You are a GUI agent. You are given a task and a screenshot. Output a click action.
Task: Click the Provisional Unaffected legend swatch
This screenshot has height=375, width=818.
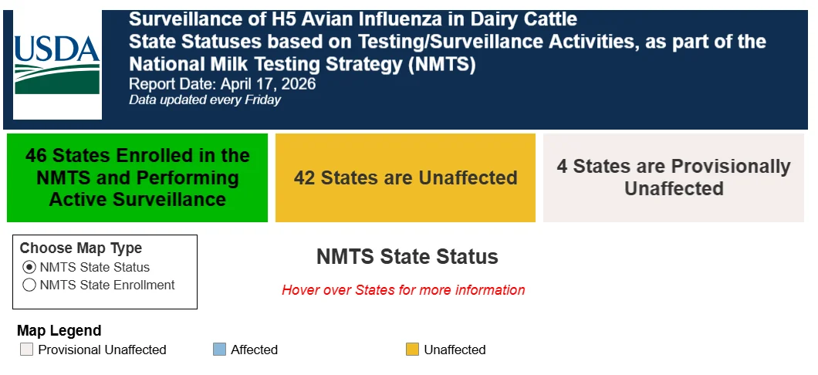pos(26,350)
